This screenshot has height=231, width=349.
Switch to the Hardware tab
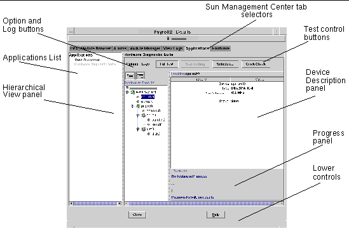[x=221, y=48]
